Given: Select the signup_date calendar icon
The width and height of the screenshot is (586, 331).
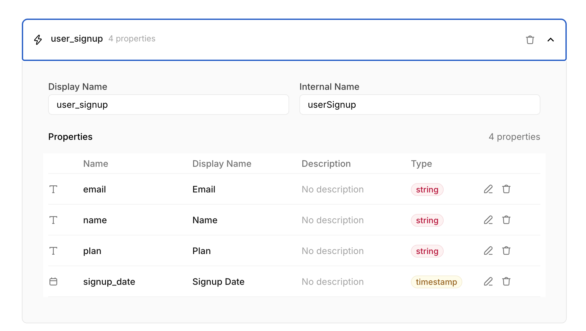Looking at the screenshot, I should click(53, 282).
